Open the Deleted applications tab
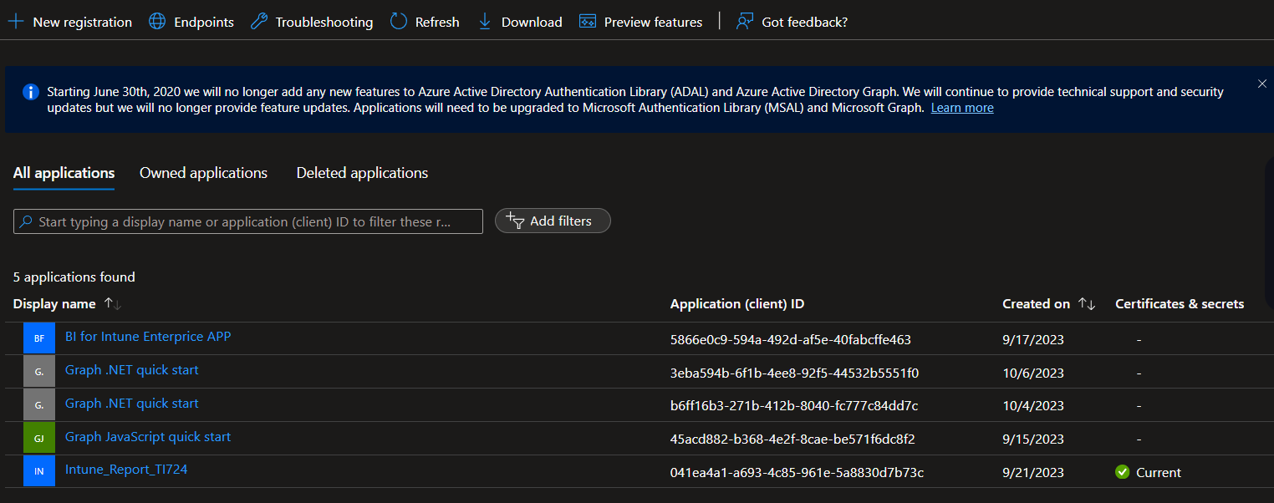The height and width of the screenshot is (503, 1274). pos(362,173)
